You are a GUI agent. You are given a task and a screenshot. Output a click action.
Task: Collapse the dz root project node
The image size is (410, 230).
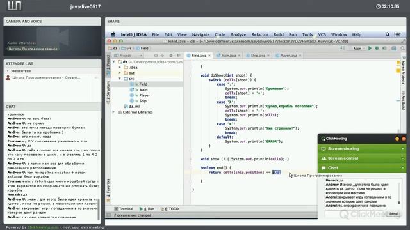[114, 62]
